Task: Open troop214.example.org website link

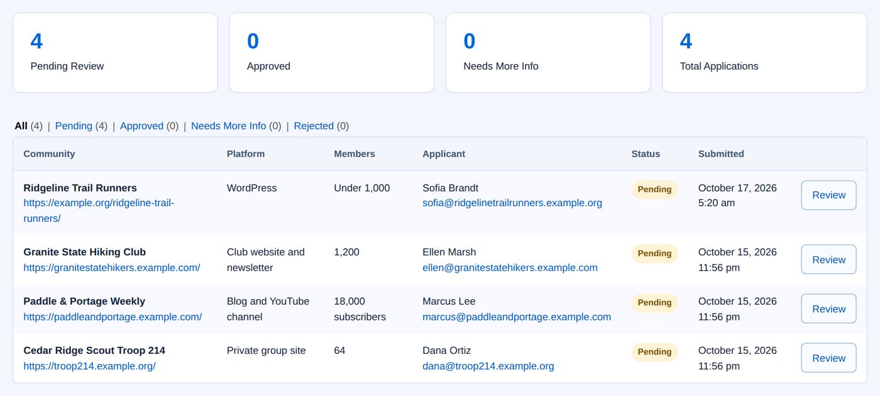Action: (x=89, y=366)
